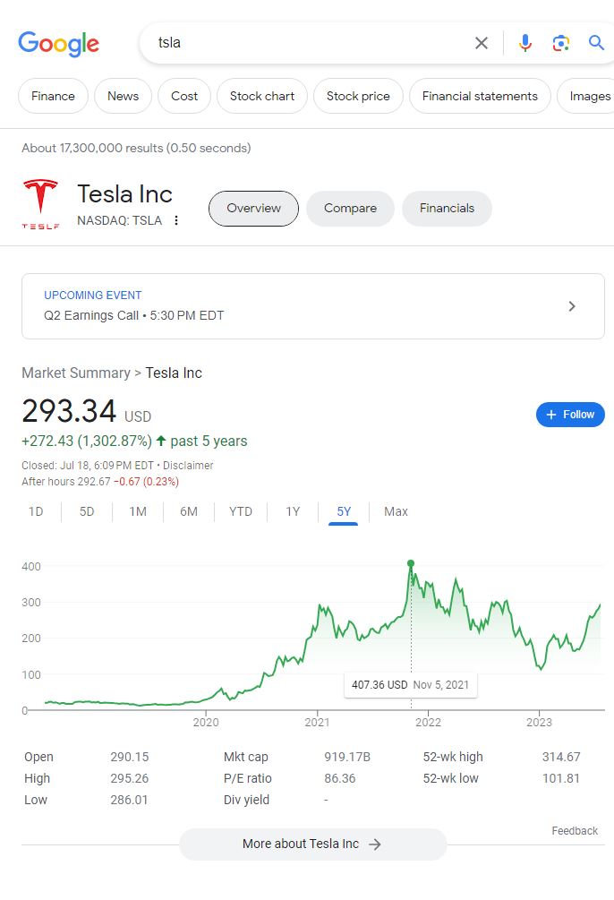Switch to the Financials tab
The width and height of the screenshot is (614, 900).
(x=447, y=208)
